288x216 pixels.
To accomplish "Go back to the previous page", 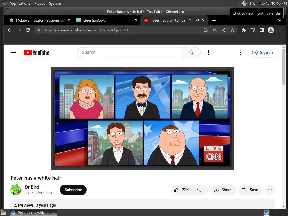I will pyautogui.click(x=10, y=30).
